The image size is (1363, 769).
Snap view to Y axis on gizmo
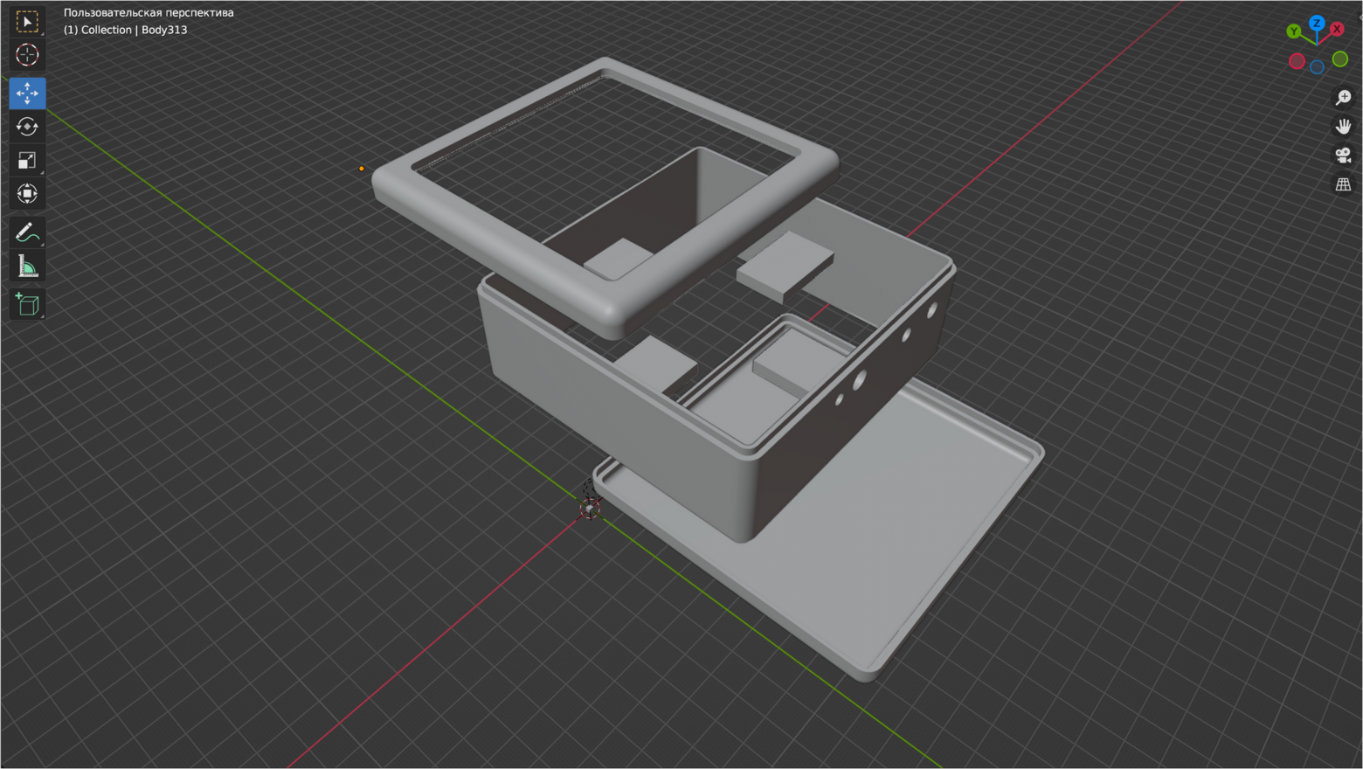[x=1294, y=31]
